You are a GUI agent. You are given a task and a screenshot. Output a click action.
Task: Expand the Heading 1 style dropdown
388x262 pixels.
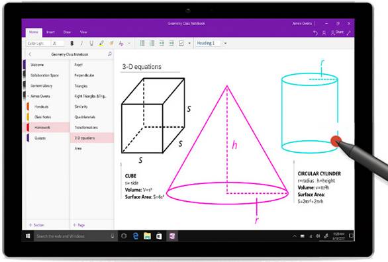(225, 43)
